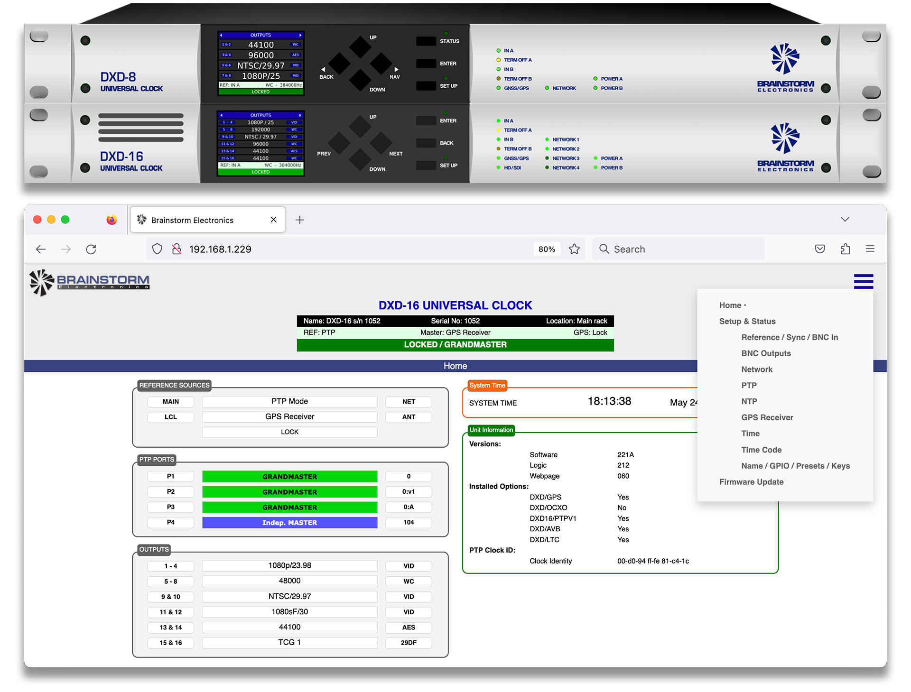
Task: Select Home in the navigation menu
Action: point(730,305)
